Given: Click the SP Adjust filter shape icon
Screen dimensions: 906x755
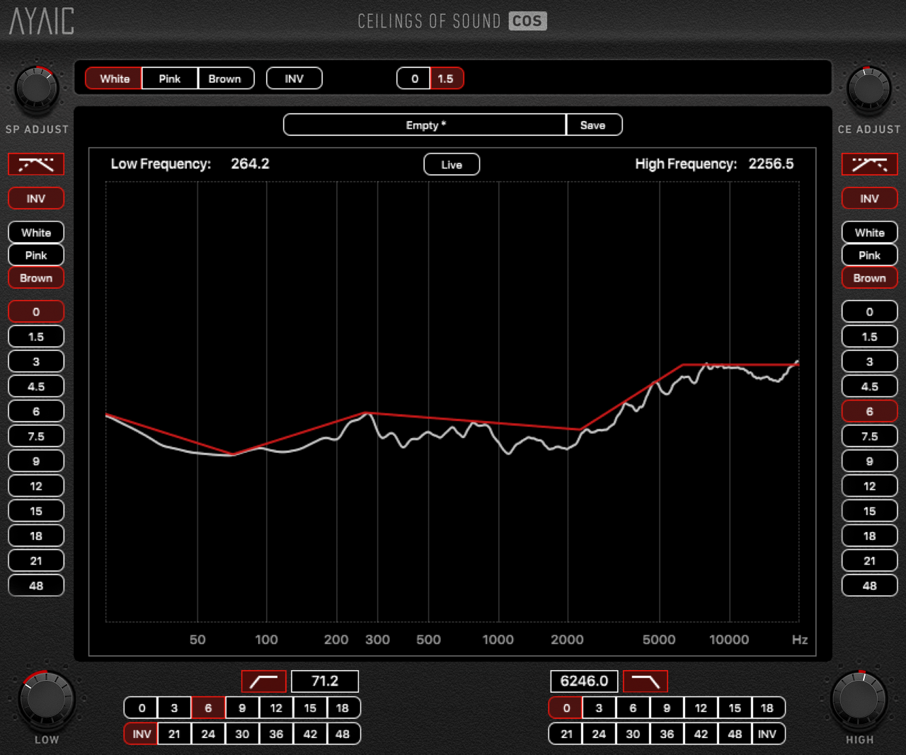Looking at the screenshot, I should 36,164.
